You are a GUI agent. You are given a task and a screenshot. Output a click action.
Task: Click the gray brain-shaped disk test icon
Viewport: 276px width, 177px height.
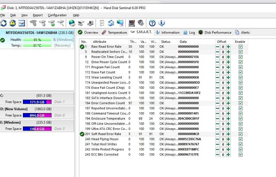[33, 23]
